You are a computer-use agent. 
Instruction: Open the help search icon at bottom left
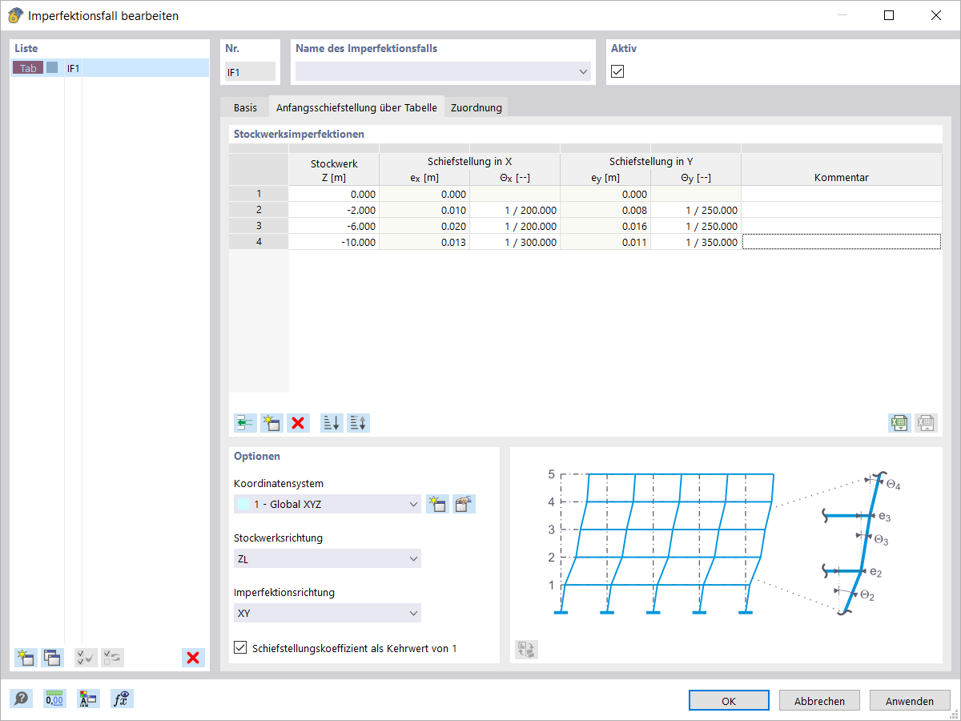[21, 699]
